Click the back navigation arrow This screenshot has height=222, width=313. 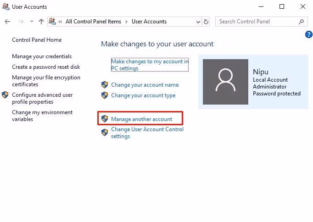[x=7, y=22]
